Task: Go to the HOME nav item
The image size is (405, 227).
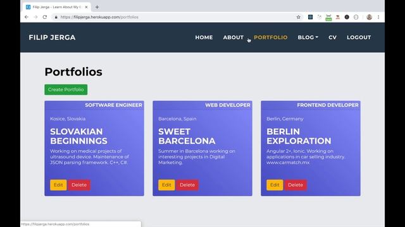Action: pyautogui.click(x=204, y=37)
